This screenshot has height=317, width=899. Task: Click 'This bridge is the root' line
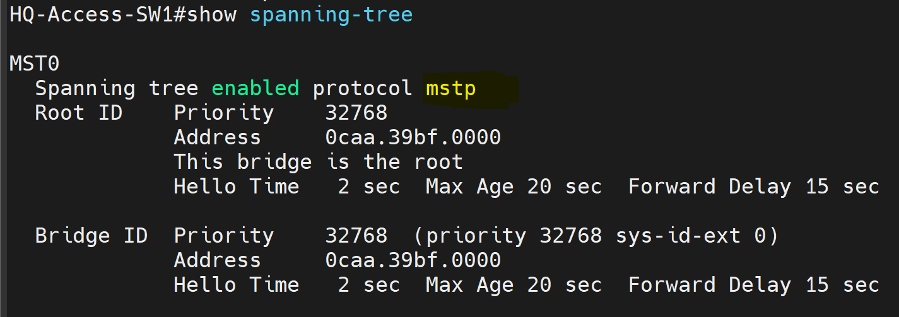(319, 162)
